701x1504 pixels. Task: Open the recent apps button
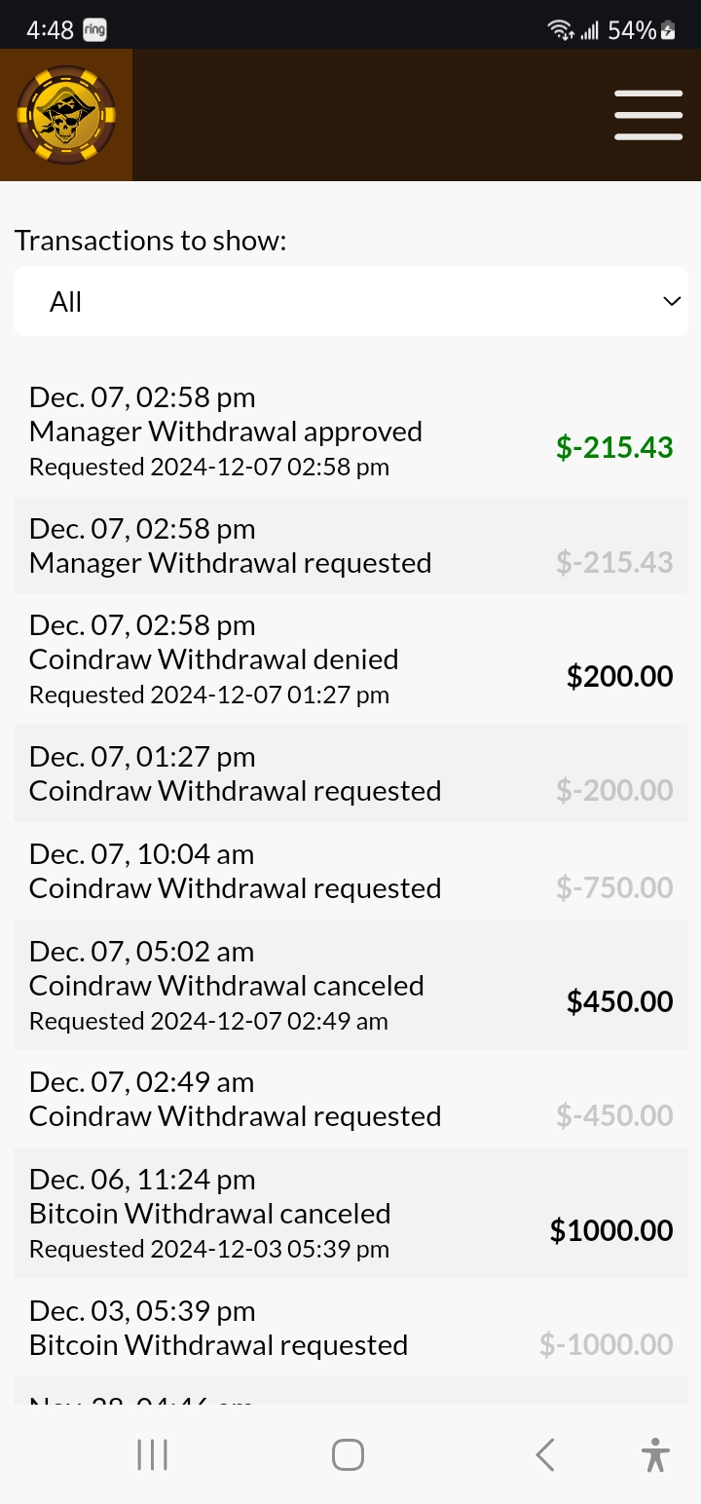(153, 1455)
